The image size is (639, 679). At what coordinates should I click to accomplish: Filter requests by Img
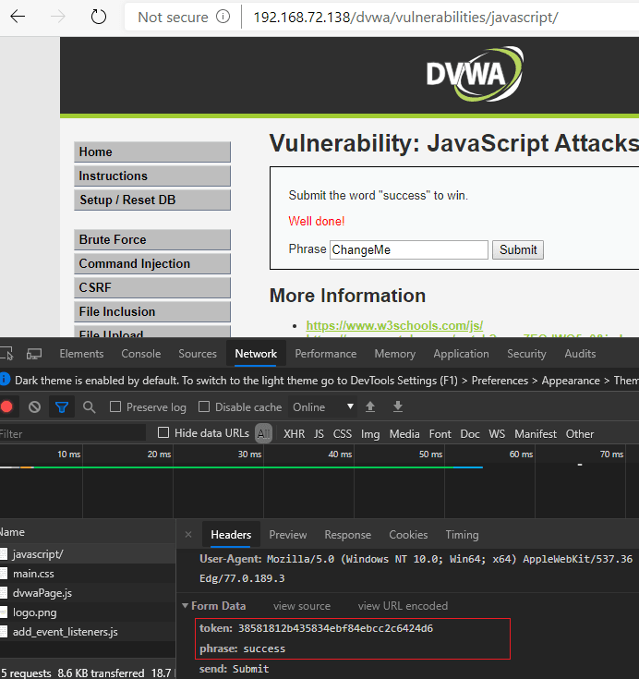(370, 434)
